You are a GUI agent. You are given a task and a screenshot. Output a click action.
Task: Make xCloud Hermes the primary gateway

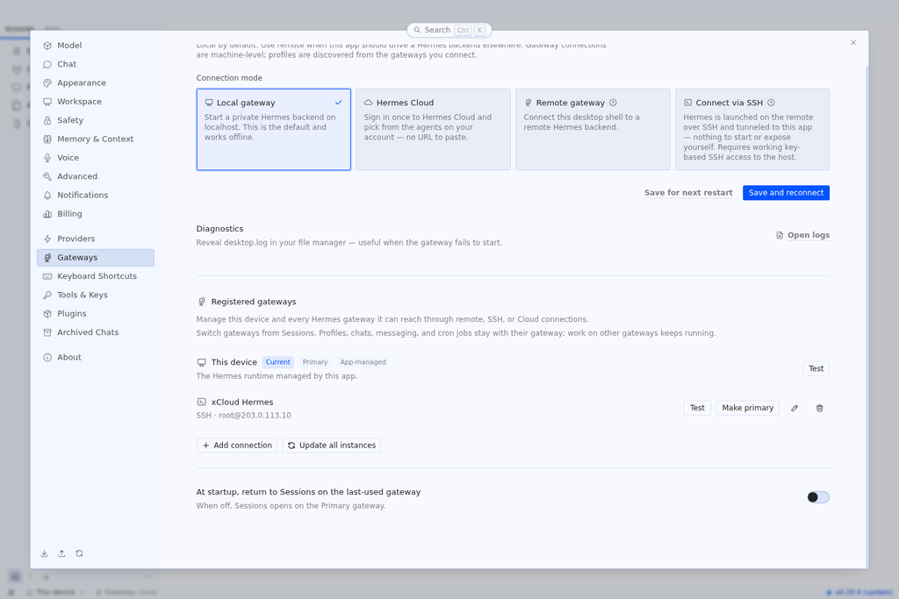click(748, 408)
